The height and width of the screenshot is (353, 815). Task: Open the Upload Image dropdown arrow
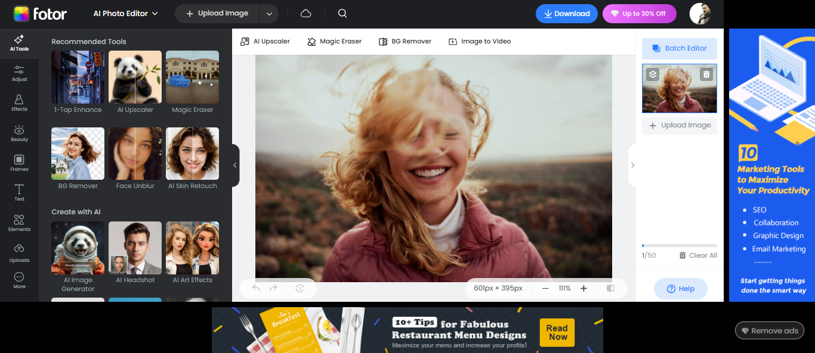point(268,14)
